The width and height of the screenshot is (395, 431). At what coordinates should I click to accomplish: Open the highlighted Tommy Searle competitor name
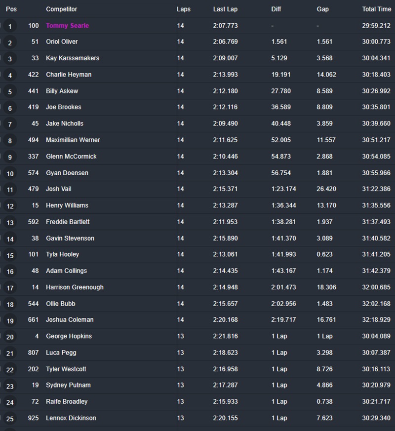point(68,26)
